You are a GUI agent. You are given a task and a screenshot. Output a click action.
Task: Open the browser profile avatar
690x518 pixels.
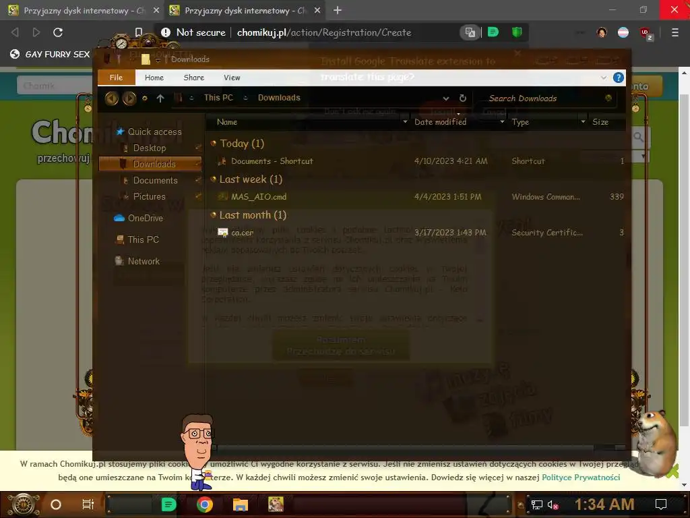coord(602,32)
